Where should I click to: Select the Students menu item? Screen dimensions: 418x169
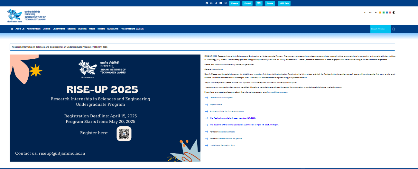click(x=82, y=29)
